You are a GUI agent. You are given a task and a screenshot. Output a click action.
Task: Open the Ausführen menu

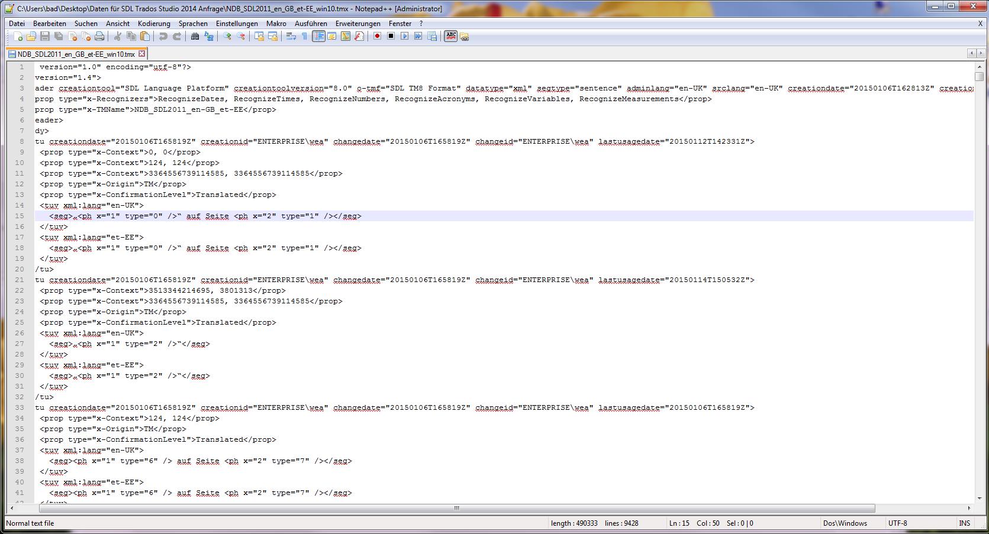point(311,24)
